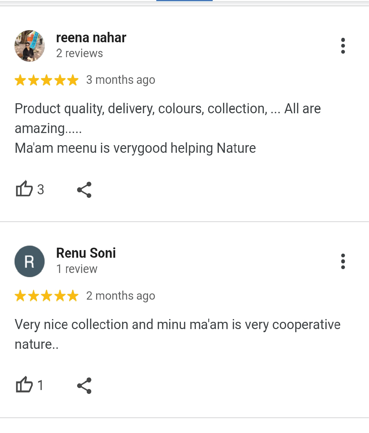Click the "2 months ago" timestamp
Image resolution: width=369 pixels, height=433 pixels.
(x=120, y=296)
